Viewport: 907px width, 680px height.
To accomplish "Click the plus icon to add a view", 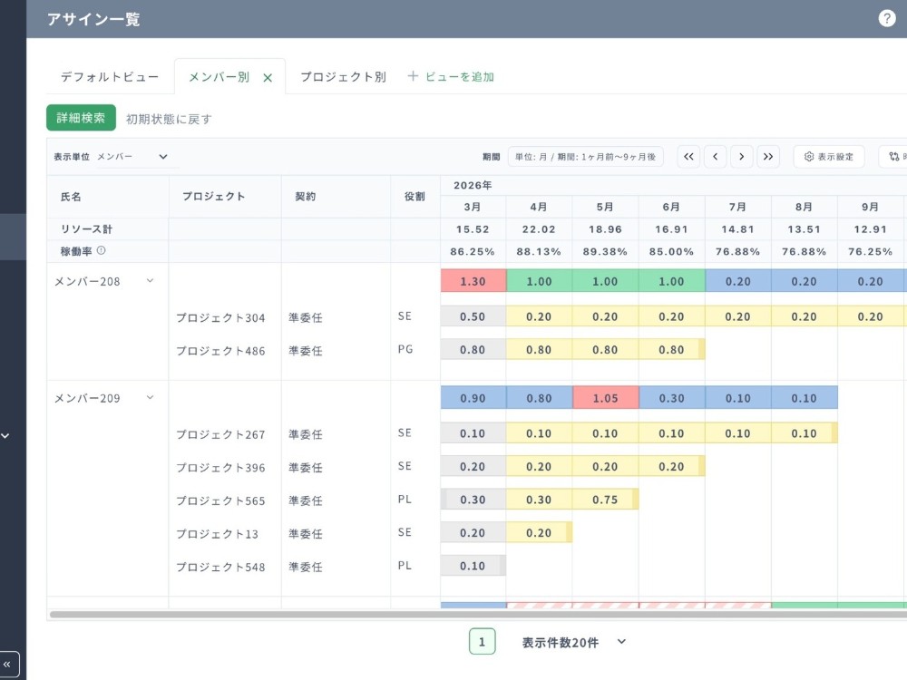I will coord(413,76).
